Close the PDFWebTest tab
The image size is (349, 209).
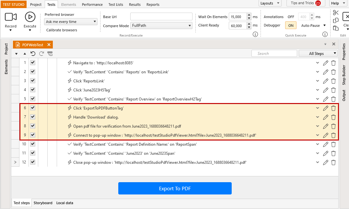(x=49, y=45)
